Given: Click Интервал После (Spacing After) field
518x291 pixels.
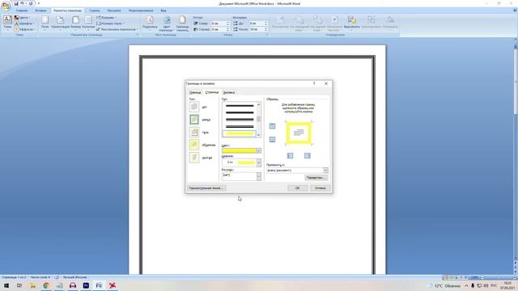Looking at the screenshot, I should 258,29.
